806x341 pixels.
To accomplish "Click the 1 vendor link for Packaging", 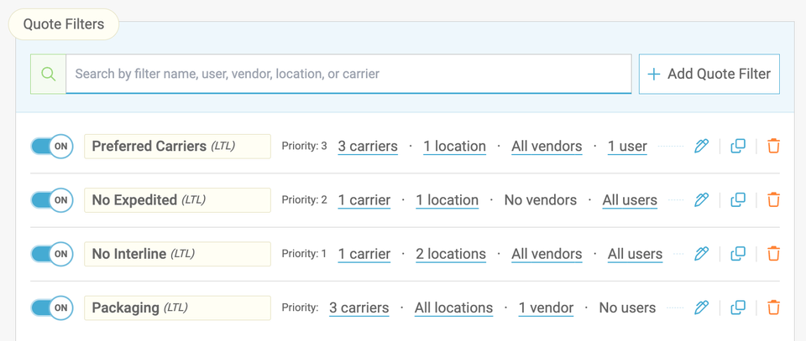I will coord(546,307).
